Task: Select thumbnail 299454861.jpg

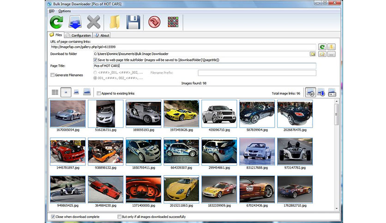Action: [x=219, y=151]
